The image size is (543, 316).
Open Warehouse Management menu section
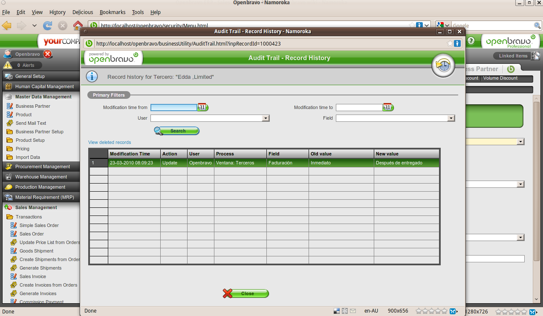(x=40, y=177)
